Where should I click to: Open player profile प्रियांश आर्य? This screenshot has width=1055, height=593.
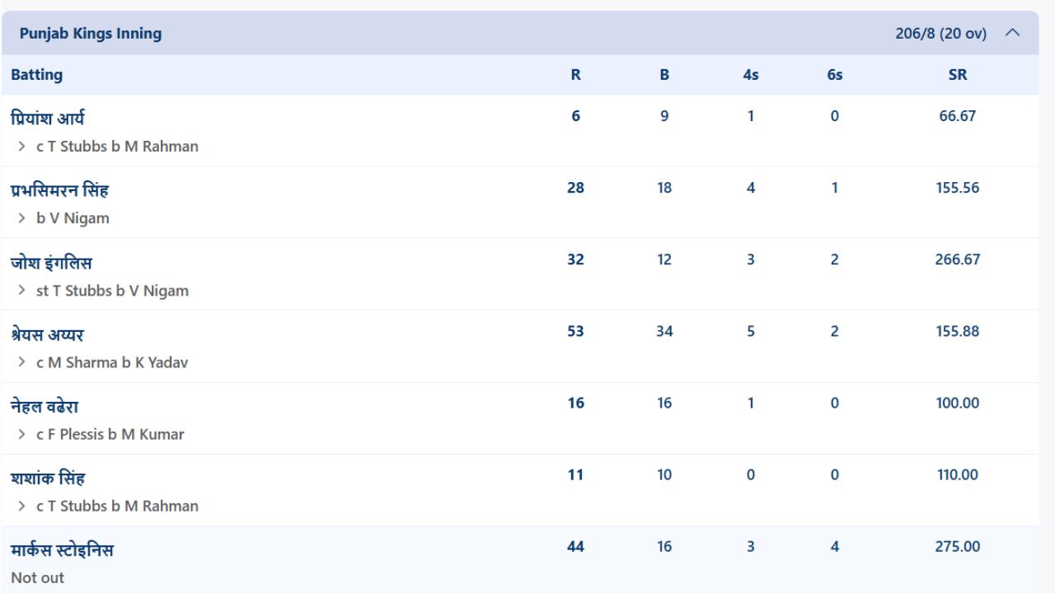pos(48,119)
